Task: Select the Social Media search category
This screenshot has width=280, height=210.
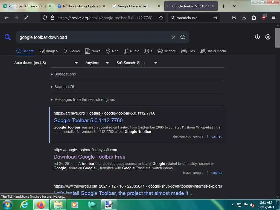Action: coord(213,51)
